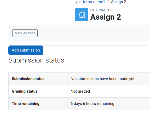Click the puzzle piece External Tool icon
Image resolution: width=150 pixels, height=124 pixels.
click(82, 15)
